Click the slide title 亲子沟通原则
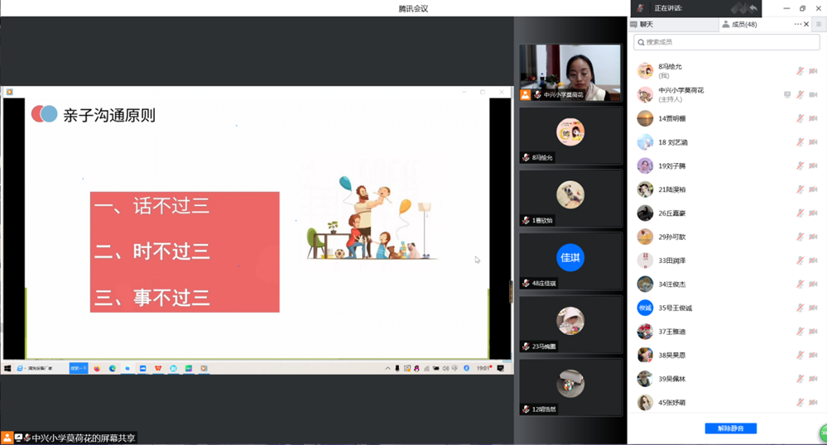Viewport: 827px width, 445px height. tap(109, 115)
